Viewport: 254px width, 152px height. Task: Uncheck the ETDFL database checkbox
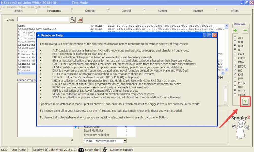(235, 66)
